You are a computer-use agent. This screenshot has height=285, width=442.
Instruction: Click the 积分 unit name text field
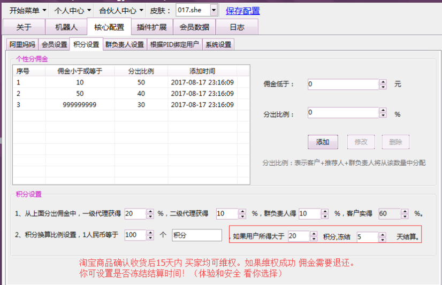click(x=197, y=235)
